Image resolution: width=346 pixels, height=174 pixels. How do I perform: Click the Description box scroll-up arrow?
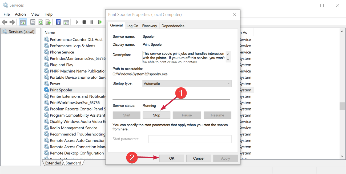[x=228, y=54]
